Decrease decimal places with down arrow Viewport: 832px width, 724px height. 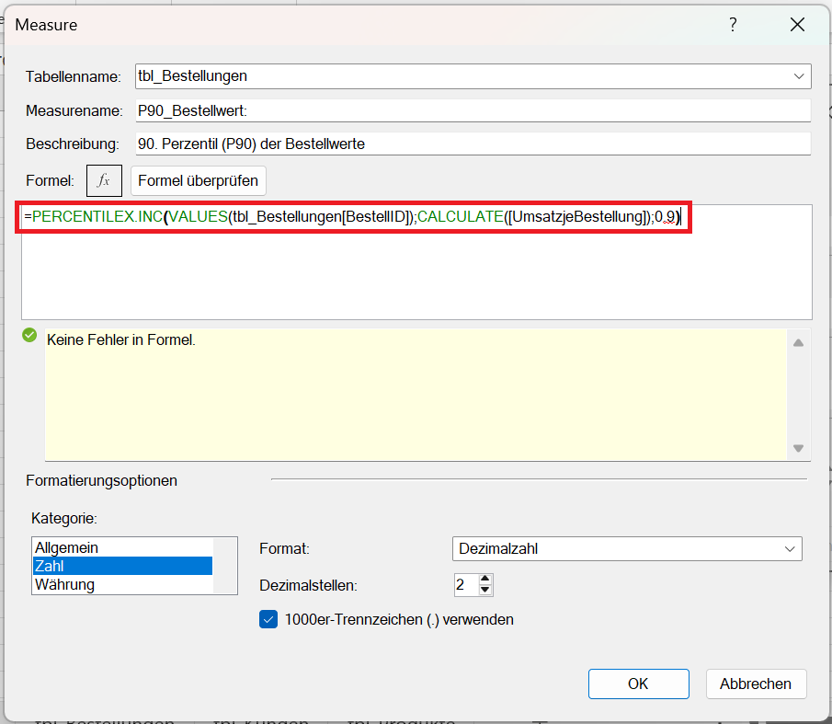tap(486, 591)
